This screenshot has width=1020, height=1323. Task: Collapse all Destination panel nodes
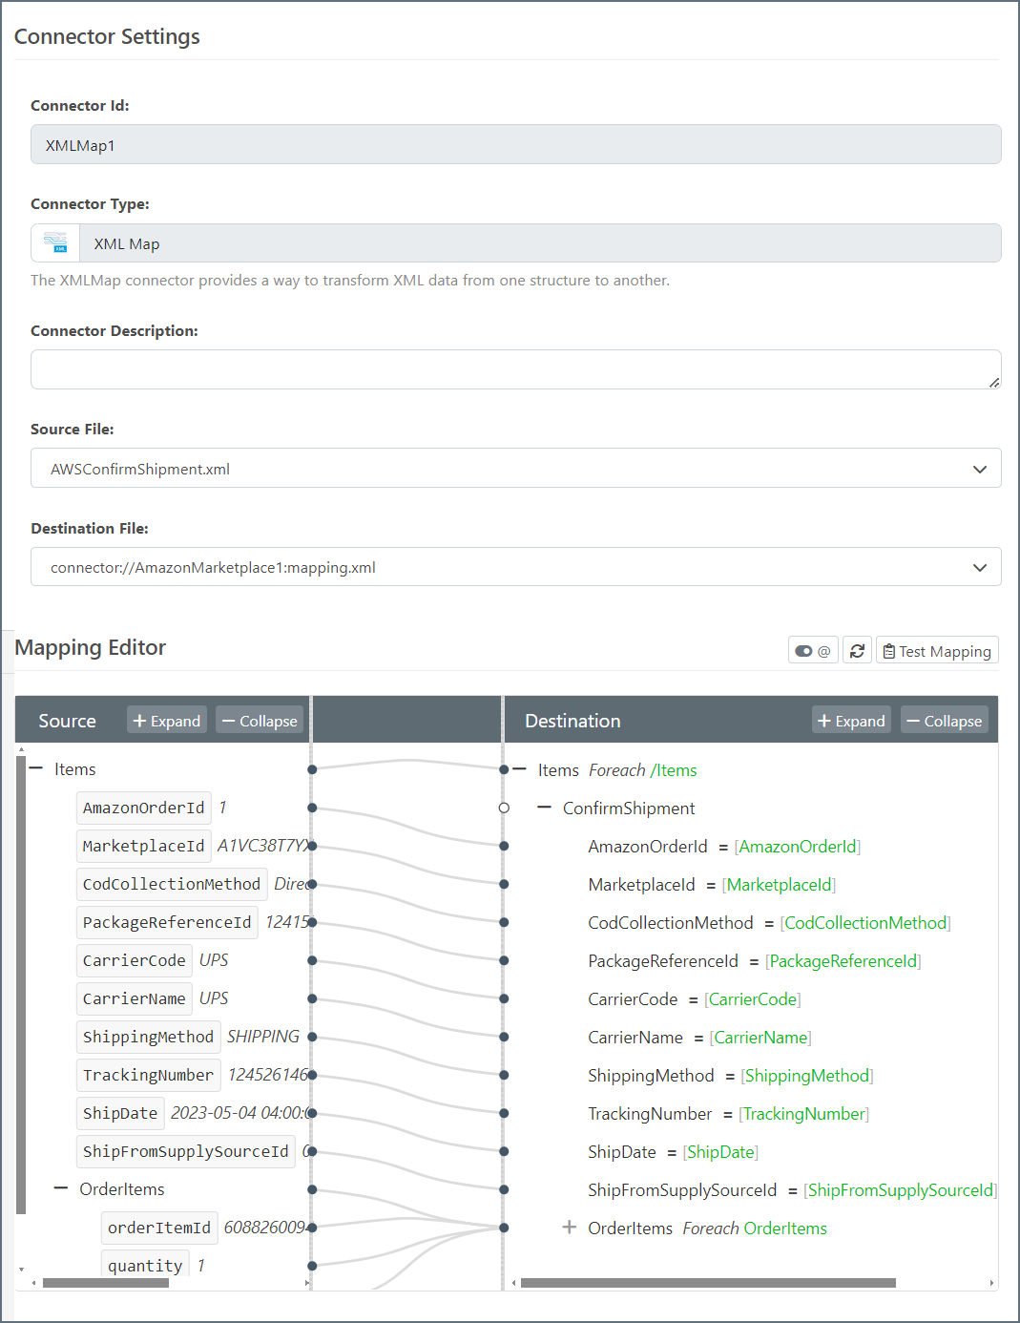[x=944, y=721]
